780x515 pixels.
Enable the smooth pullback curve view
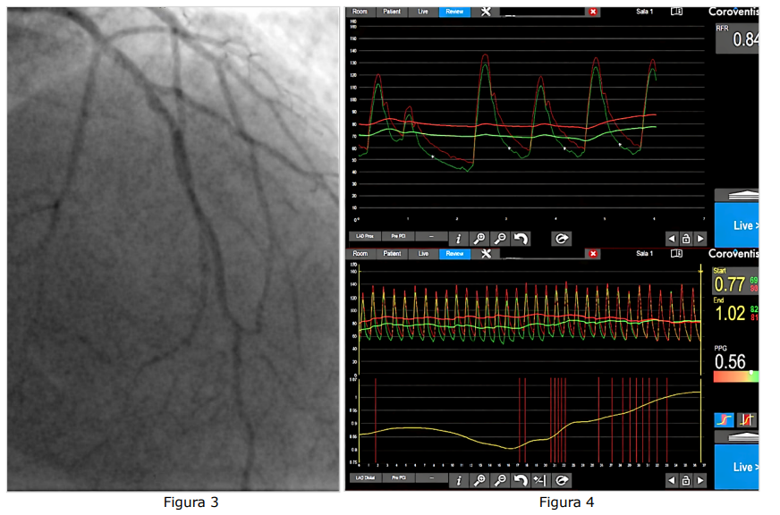tap(724, 420)
